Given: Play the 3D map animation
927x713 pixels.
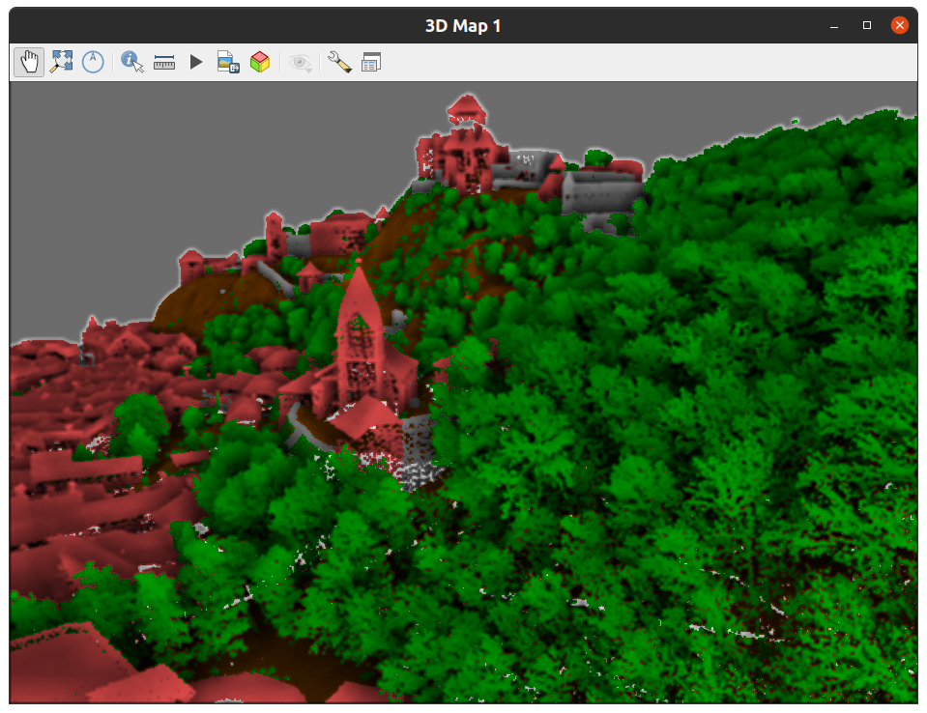Looking at the screenshot, I should 195,61.
